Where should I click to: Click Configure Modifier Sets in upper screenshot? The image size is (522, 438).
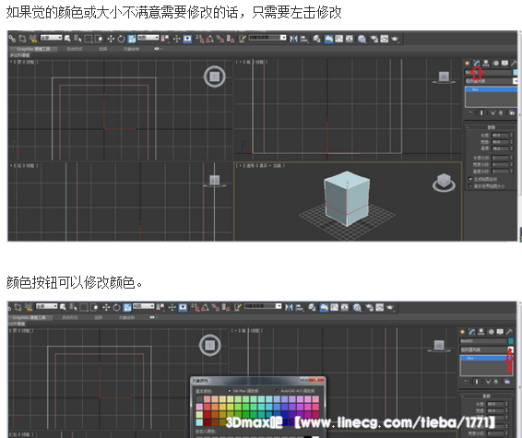(512, 113)
